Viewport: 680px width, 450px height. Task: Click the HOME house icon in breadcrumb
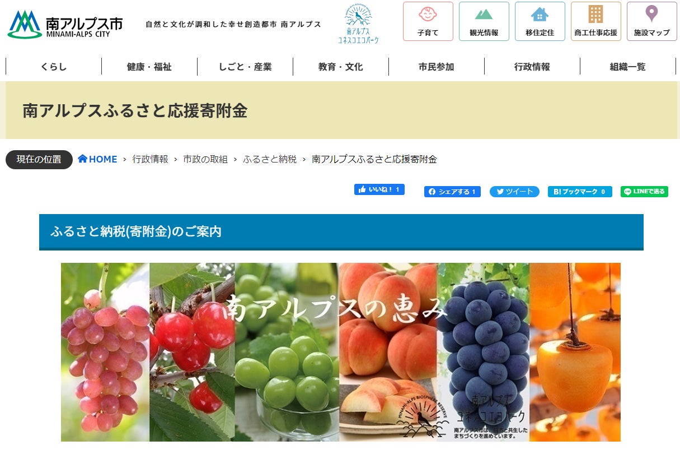coord(83,159)
